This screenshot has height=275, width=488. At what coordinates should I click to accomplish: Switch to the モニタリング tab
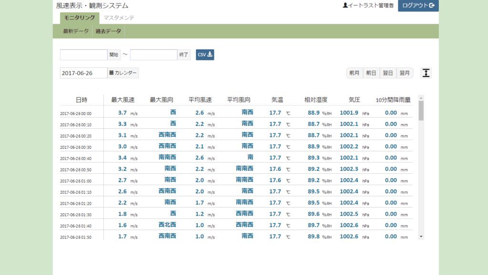[79, 18]
